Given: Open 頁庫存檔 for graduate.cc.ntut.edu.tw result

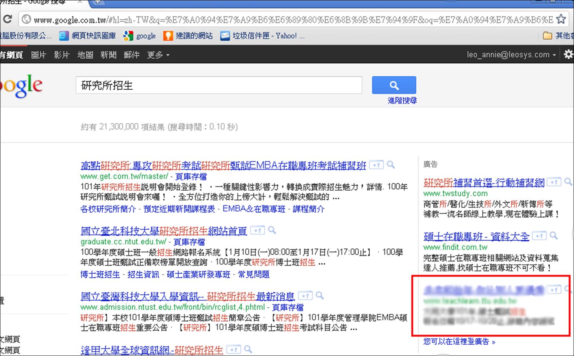Looking at the screenshot, I should click(189, 242).
